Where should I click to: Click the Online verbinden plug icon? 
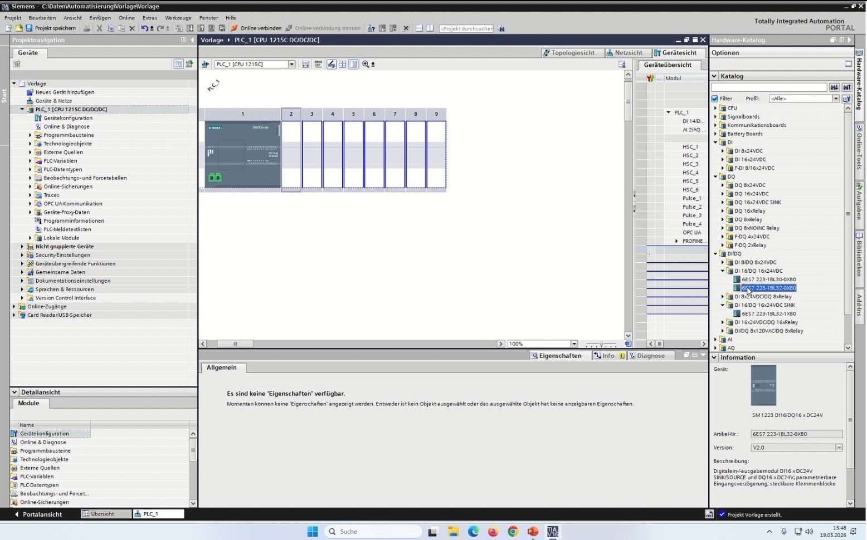[234, 28]
